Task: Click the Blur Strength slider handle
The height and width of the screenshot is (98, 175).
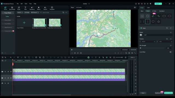Action: pyautogui.click(x=140, y=48)
